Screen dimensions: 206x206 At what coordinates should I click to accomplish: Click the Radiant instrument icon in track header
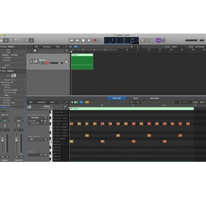point(35,62)
